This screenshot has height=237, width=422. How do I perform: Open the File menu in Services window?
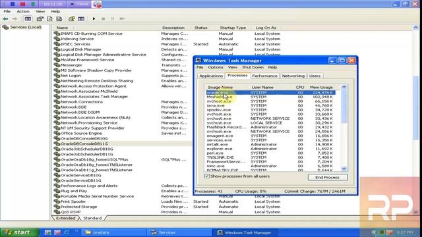click(7, 11)
